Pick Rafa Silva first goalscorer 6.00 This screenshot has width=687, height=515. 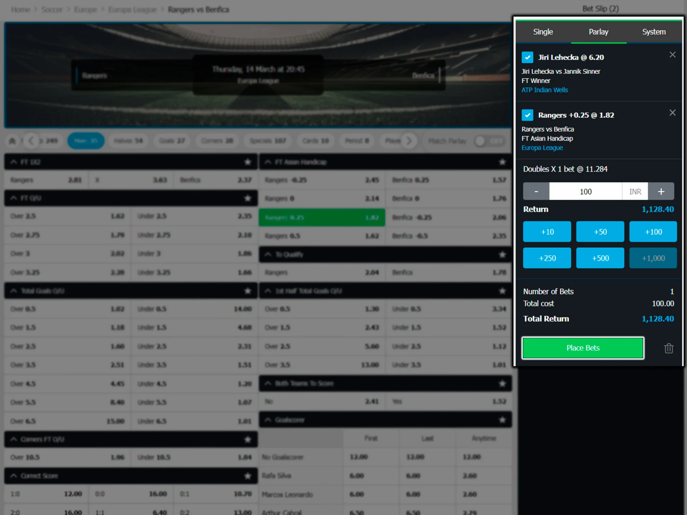coord(371,476)
